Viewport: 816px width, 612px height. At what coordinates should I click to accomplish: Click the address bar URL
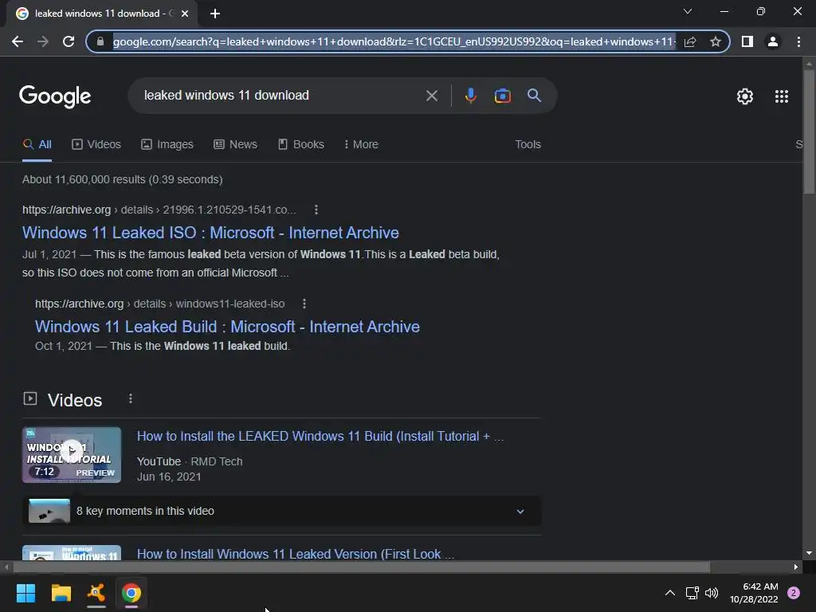point(394,41)
